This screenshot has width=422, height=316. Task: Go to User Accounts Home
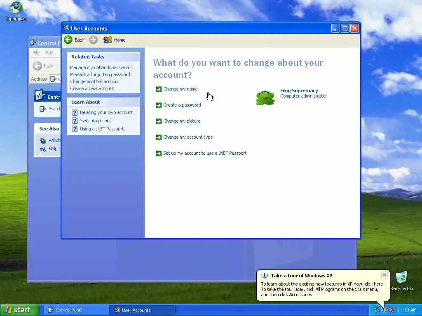pyautogui.click(x=115, y=40)
